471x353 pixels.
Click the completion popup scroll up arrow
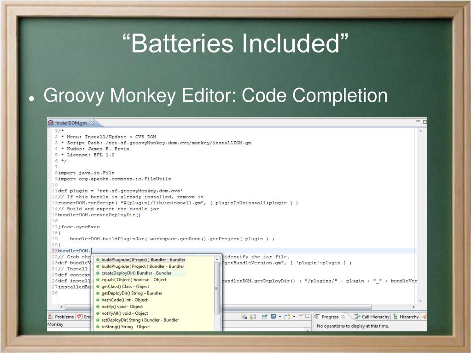pos(217,260)
